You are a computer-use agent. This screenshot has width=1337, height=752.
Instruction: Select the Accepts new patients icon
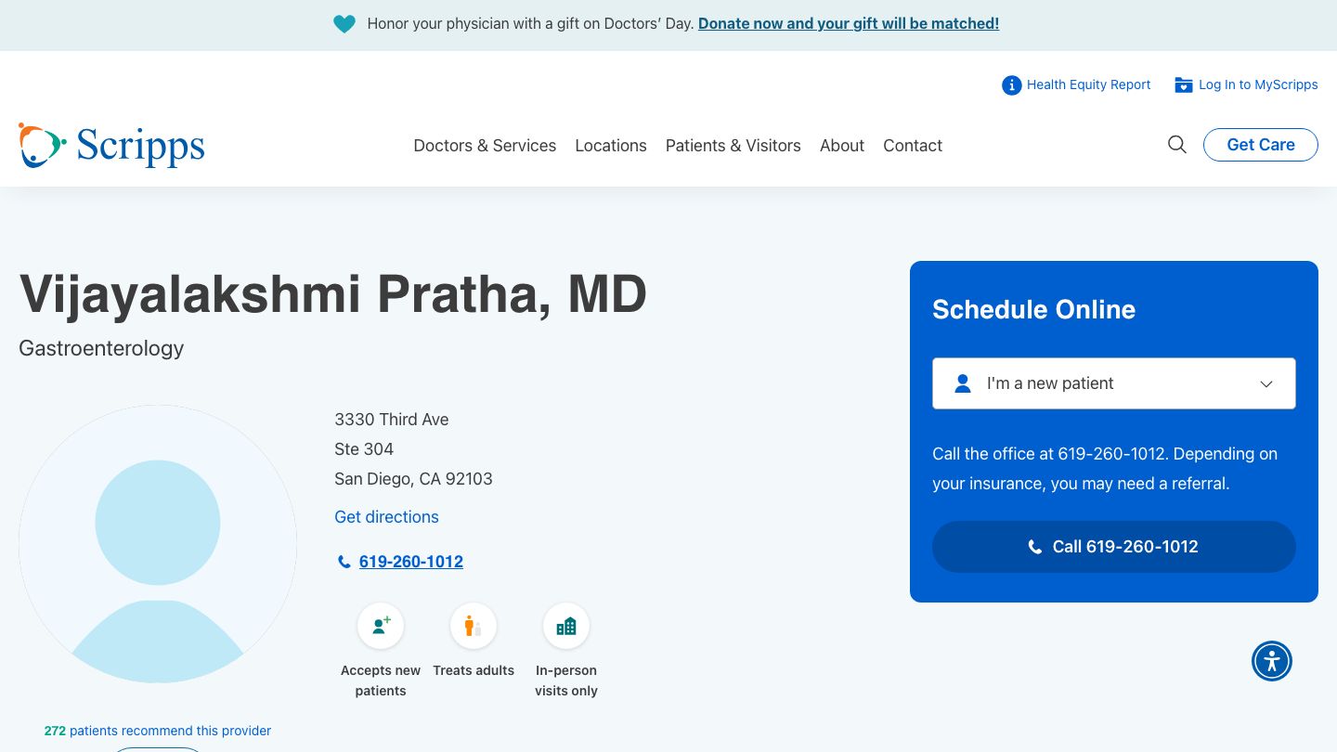point(381,626)
